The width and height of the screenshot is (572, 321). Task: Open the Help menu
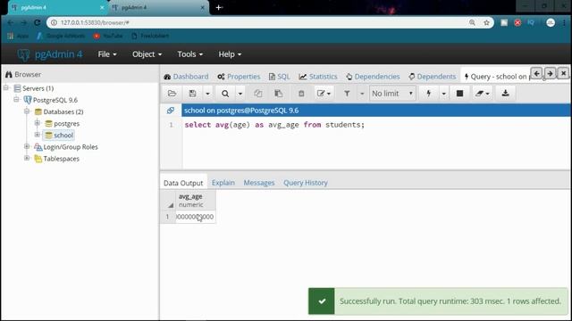[x=230, y=54]
